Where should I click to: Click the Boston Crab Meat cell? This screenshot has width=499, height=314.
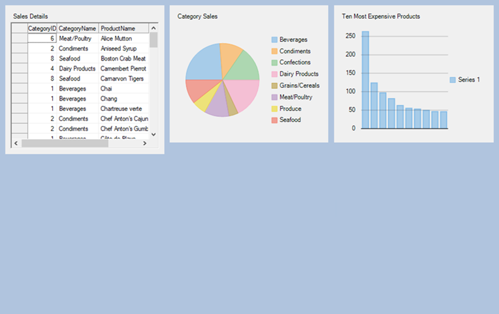pos(123,59)
